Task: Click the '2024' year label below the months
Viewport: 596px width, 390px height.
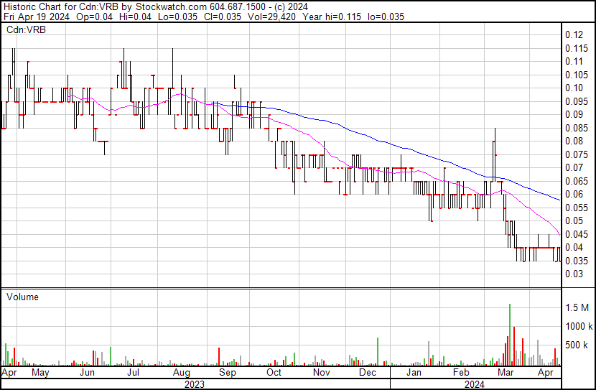Action: tap(475, 384)
